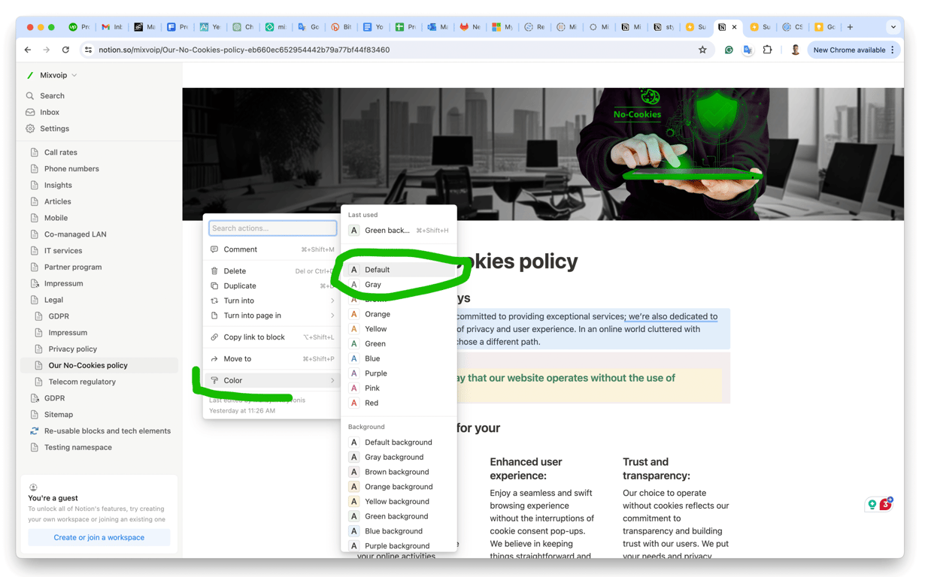This screenshot has width=925, height=577.
Task: Open Partner program page
Action: click(73, 267)
